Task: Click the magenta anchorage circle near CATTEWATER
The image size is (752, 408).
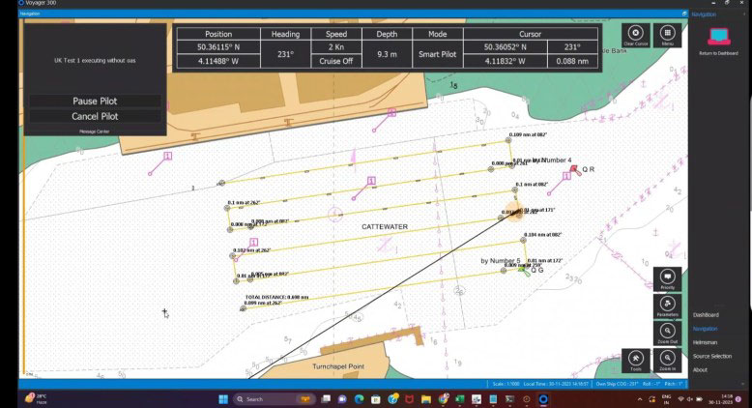Action: (x=334, y=214)
